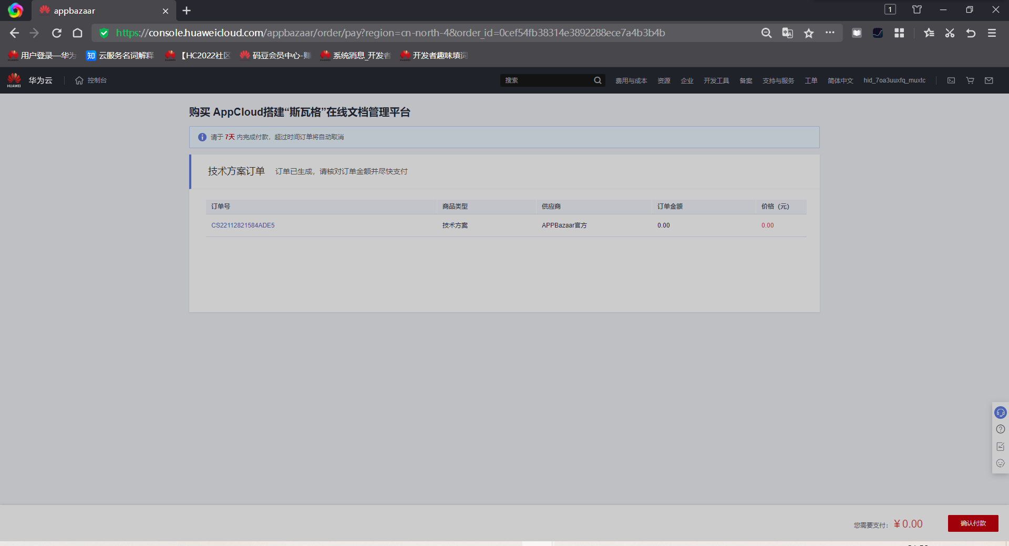Open order link CS22112821584ADE5

(x=243, y=225)
